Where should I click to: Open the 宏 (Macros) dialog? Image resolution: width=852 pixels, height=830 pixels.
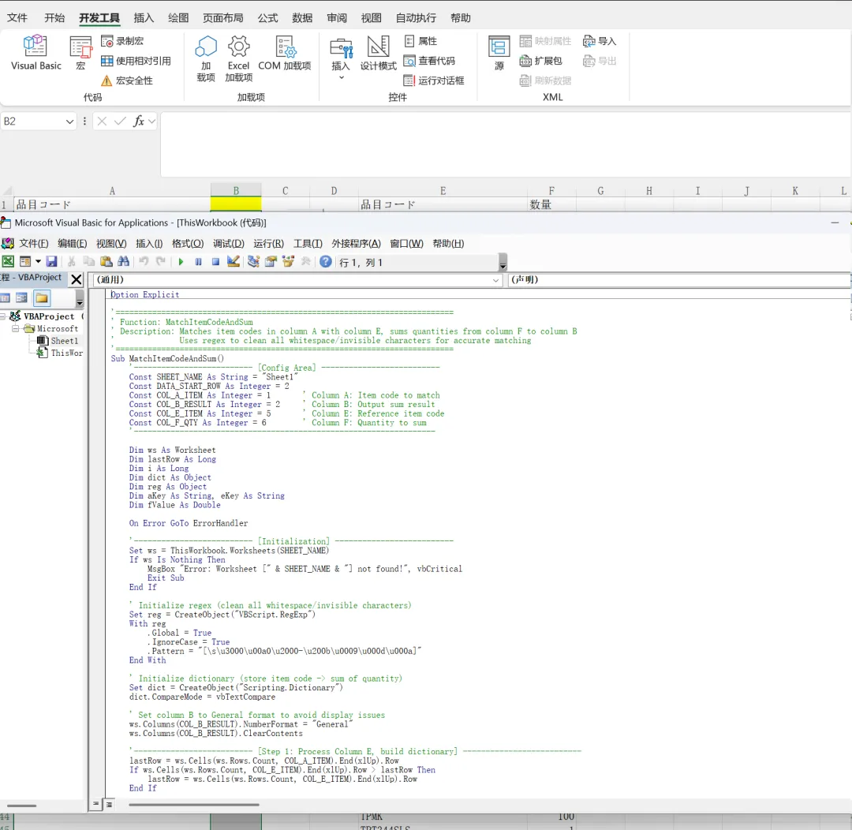click(80, 53)
